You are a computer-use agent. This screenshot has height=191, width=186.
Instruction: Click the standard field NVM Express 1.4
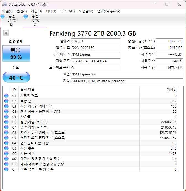point(127,74)
